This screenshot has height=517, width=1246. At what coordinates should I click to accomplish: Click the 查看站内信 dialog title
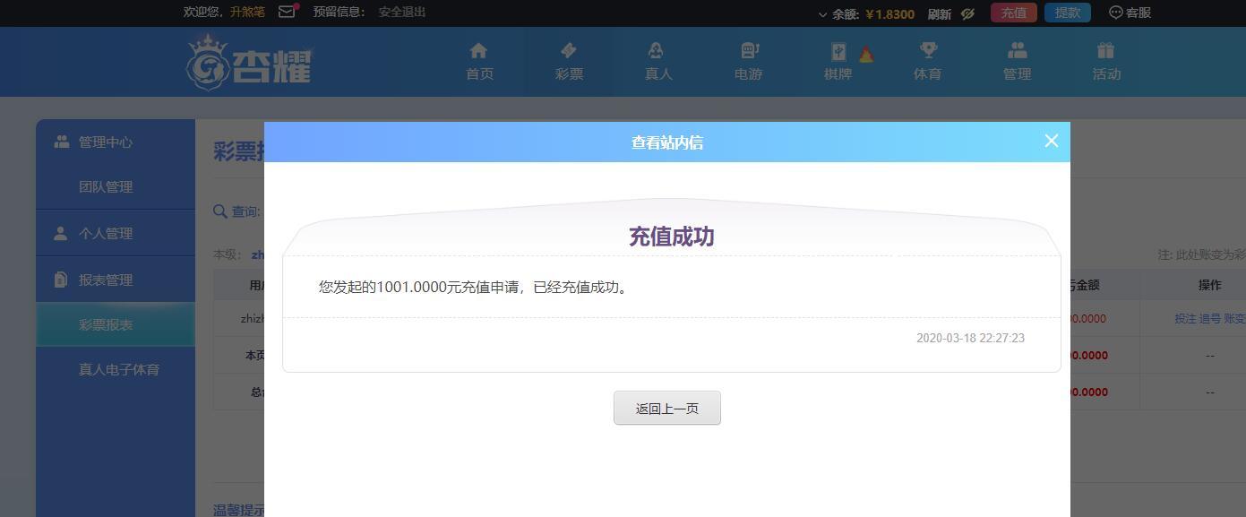[667, 142]
